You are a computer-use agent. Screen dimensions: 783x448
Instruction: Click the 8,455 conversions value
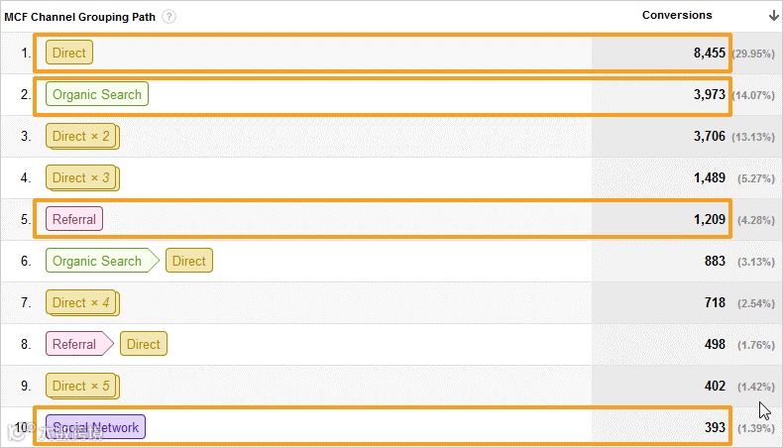(709, 53)
